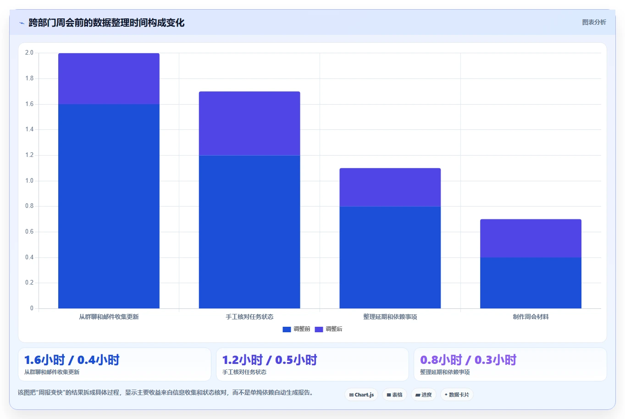Click the y-axis value 2.0
Viewport: 625px width, 419px height.
(29, 53)
